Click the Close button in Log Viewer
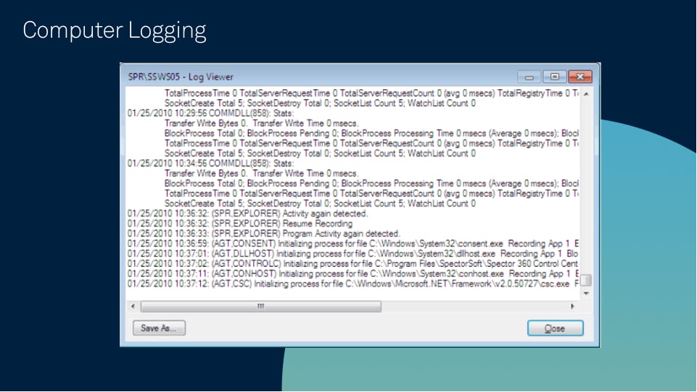 coord(555,328)
